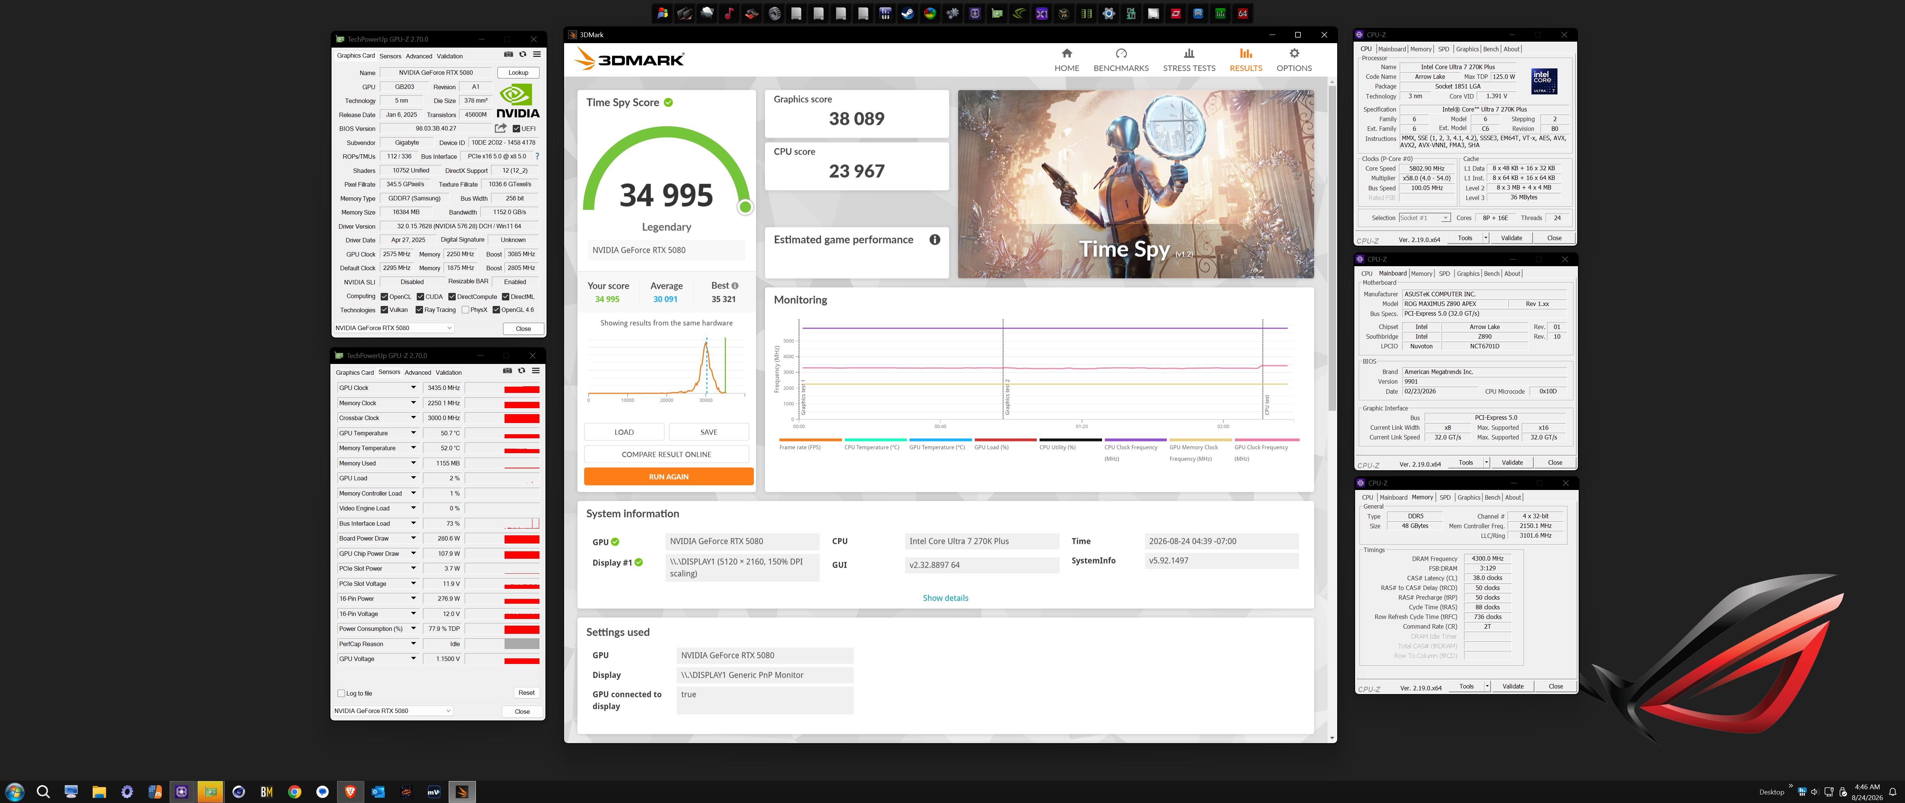Screen dimensions: 1905x803
Task: Click the Time Spy benchmark thumbnail image
Action: click(1136, 184)
